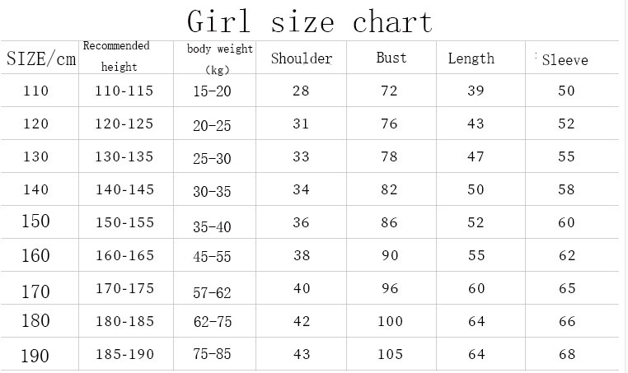Select size 130 in the first column
Screen dimensions: 628x373
36,156
